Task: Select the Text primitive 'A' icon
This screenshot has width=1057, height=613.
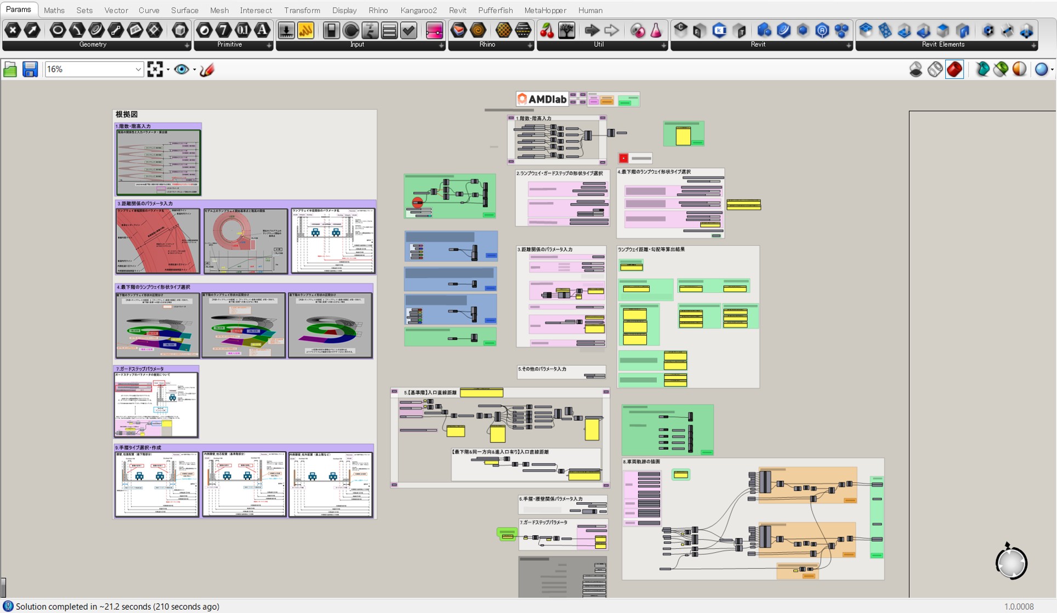Action: pyautogui.click(x=263, y=30)
